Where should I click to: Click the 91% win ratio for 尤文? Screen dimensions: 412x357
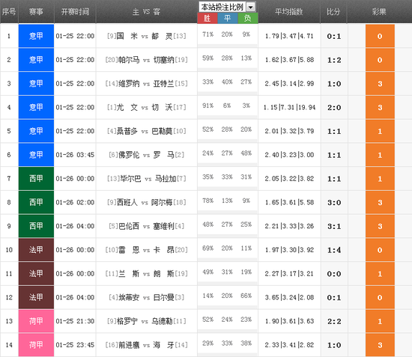[207, 106]
